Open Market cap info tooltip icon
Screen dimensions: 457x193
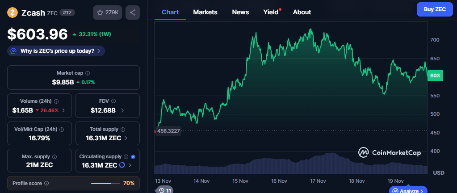tap(88, 73)
